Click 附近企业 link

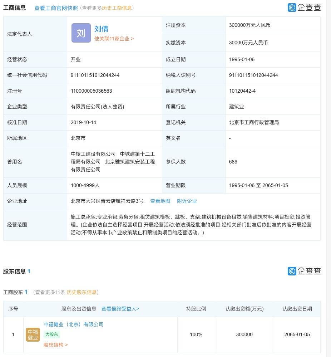pyautogui.click(x=187, y=201)
